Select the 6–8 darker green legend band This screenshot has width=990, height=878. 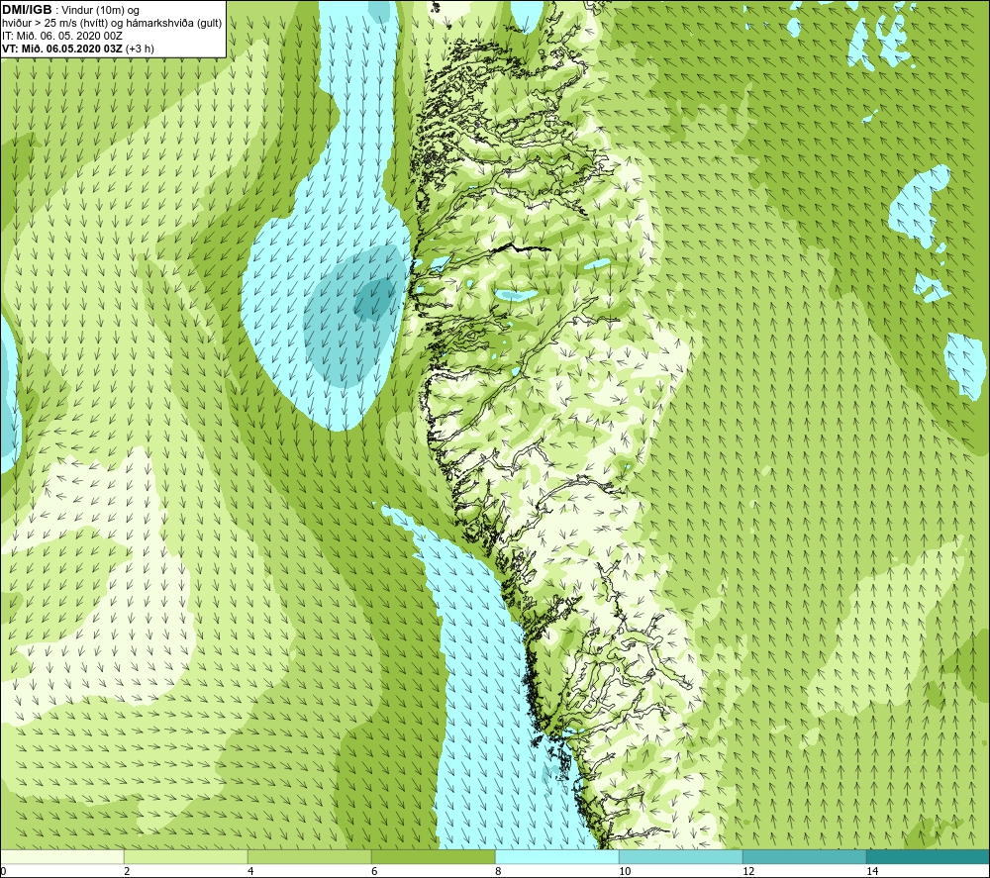(434, 857)
